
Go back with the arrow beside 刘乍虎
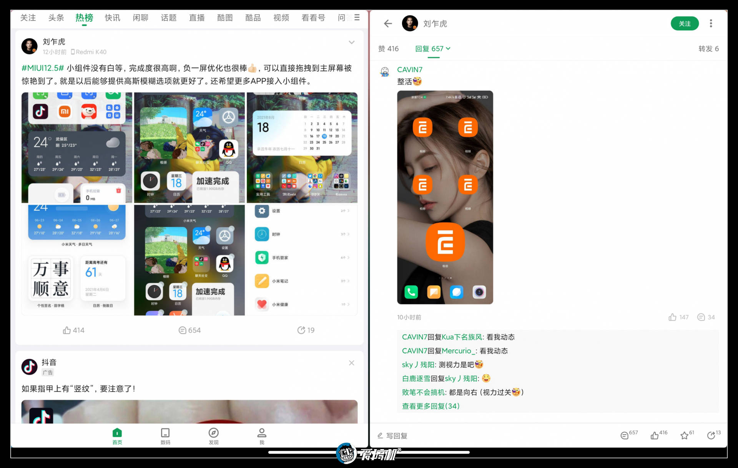[388, 23]
